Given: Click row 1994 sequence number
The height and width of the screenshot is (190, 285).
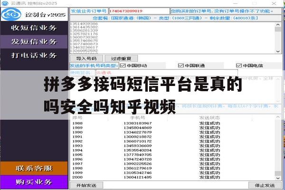Looking at the screenshot, I should [77, 151].
